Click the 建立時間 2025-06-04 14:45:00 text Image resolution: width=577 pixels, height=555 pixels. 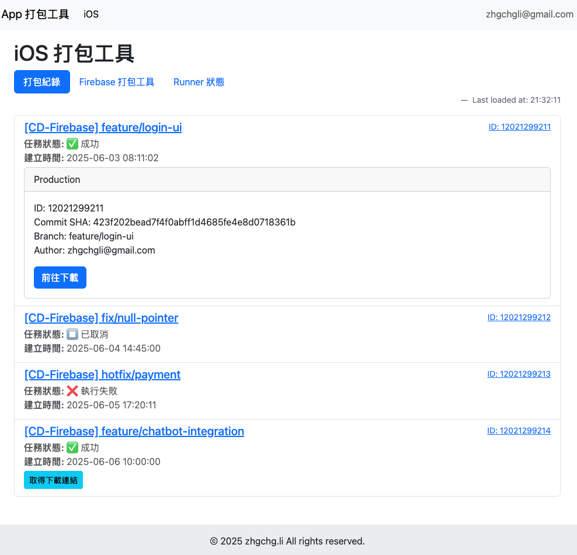tap(92, 348)
